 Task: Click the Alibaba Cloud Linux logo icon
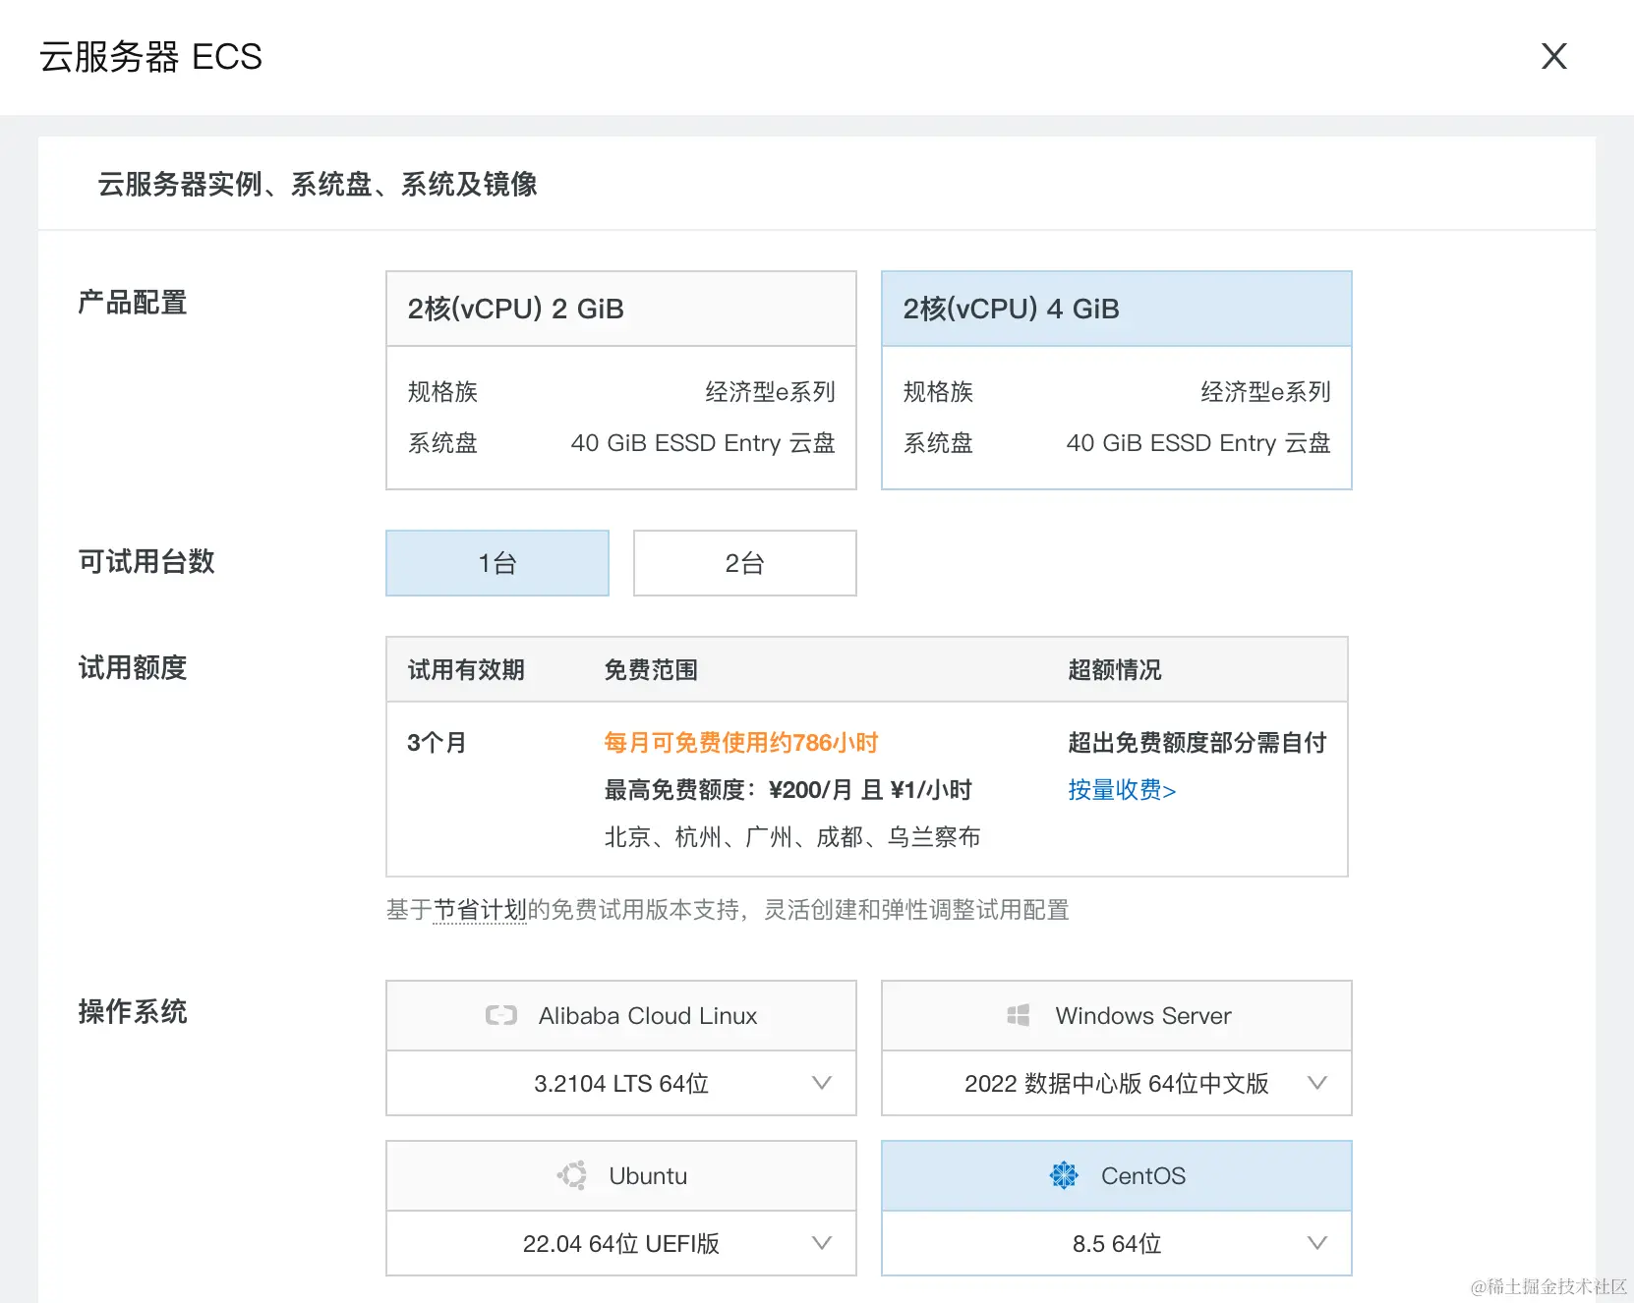501,1015
